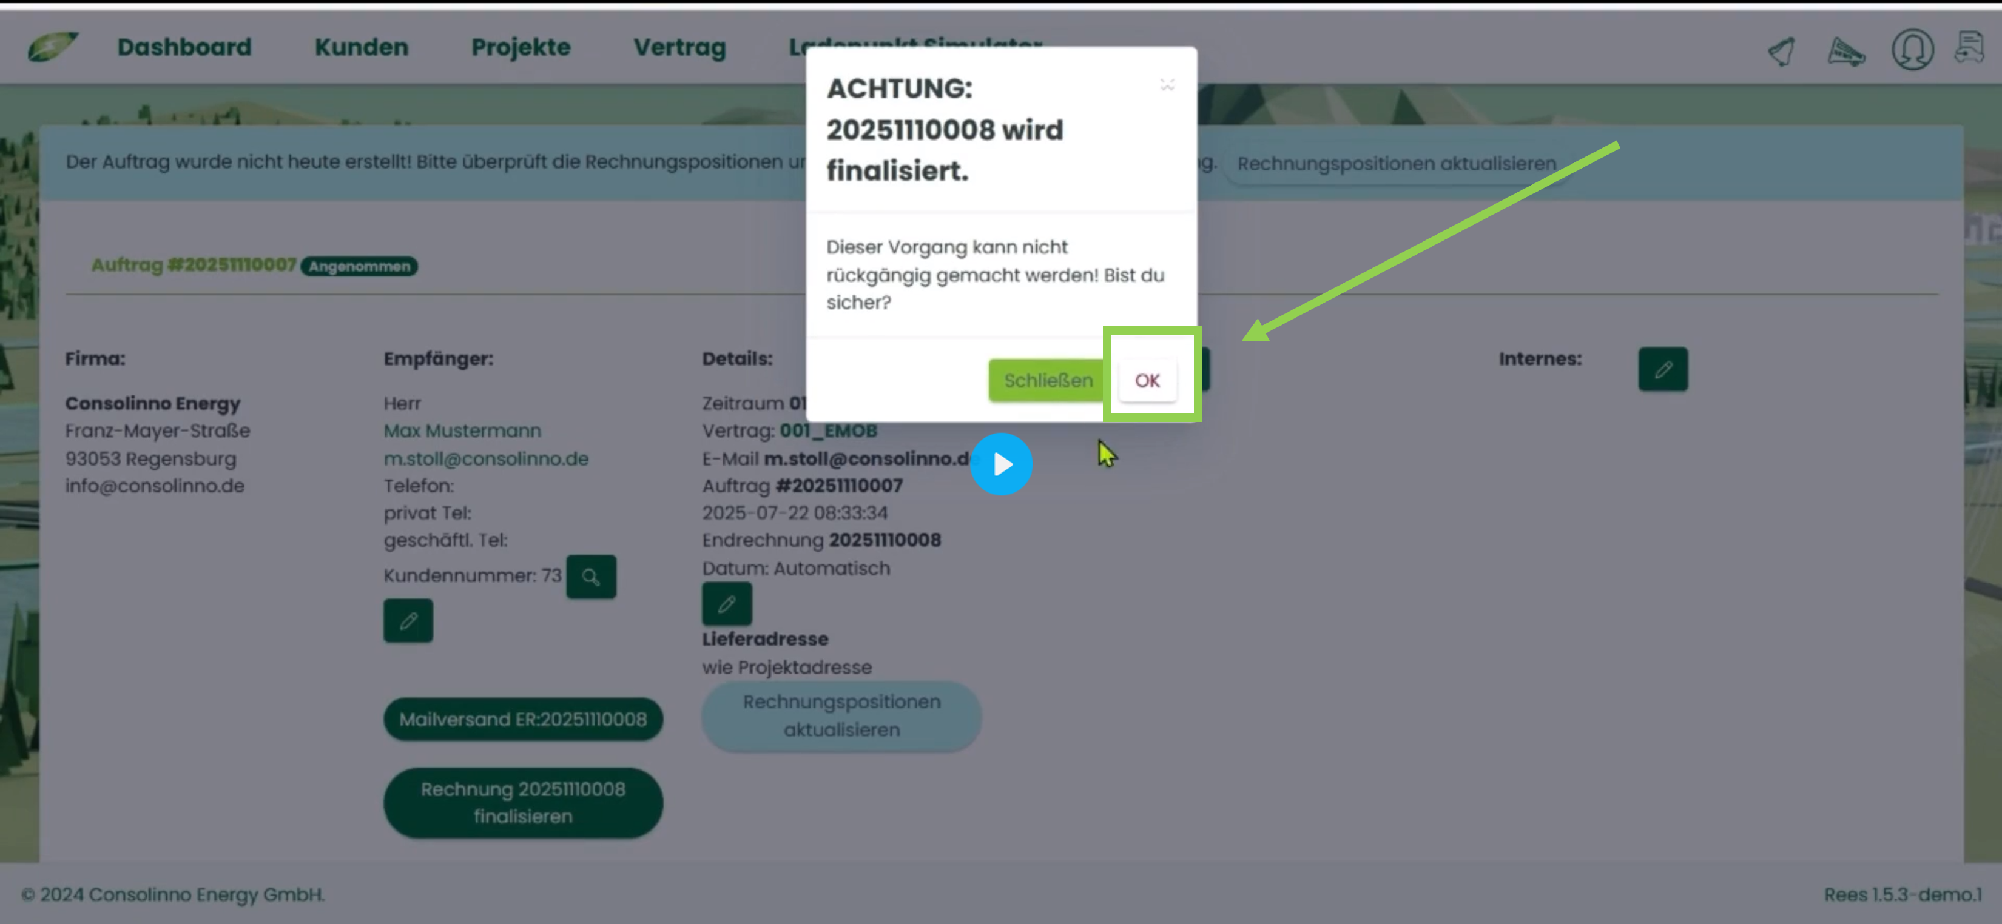Click Rechnungspositionen aktualisieren in the notice banner
2002x924 pixels.
coord(1397,164)
